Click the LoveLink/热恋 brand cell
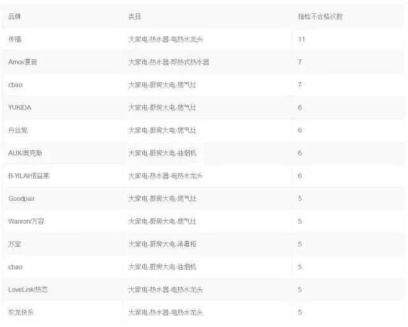The image size is (408, 327). point(29,289)
